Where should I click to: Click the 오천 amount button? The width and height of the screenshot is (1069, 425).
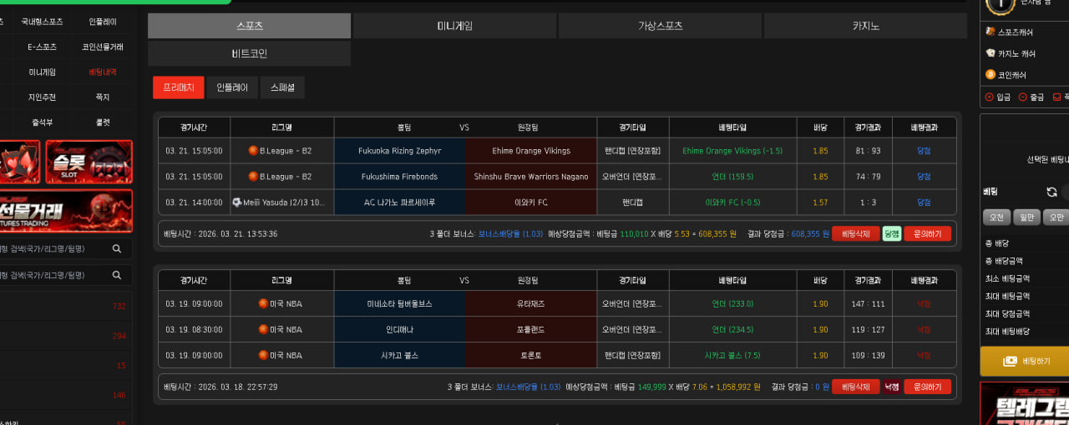[x=996, y=217]
